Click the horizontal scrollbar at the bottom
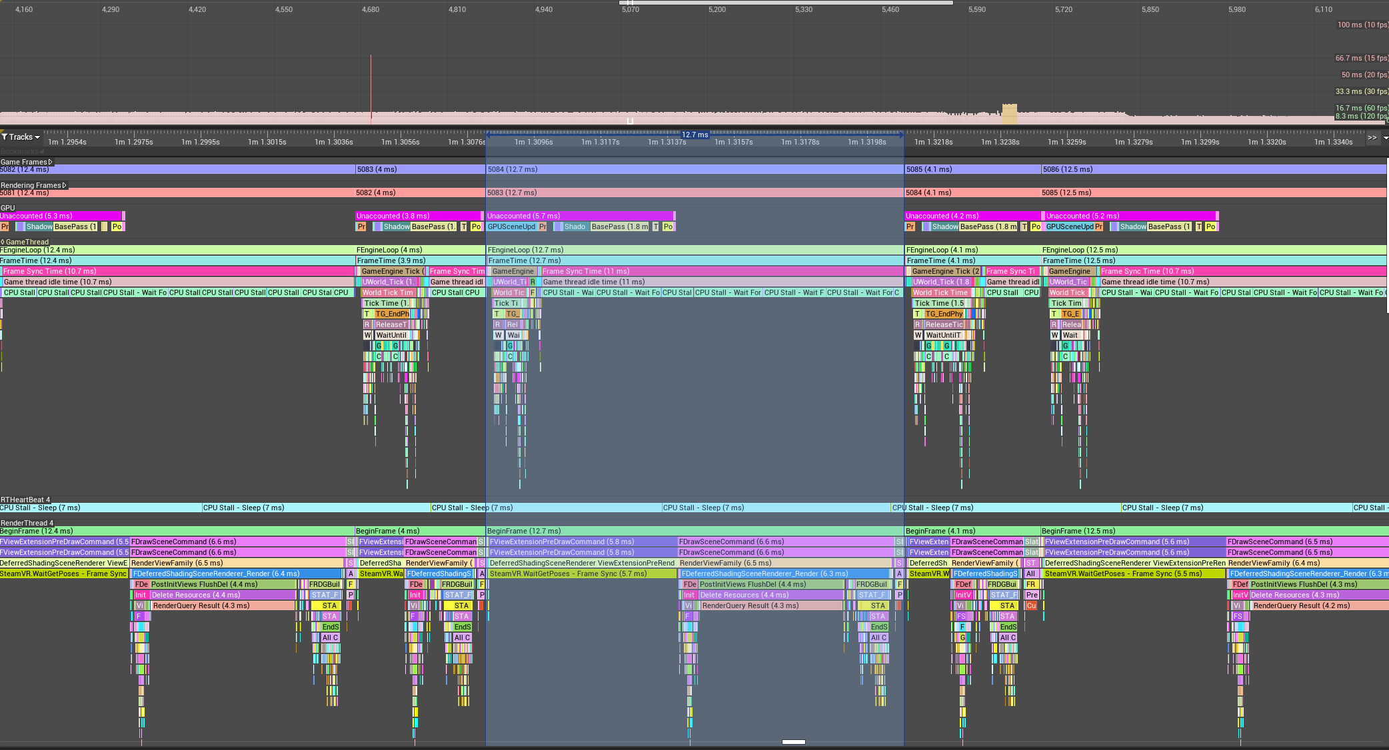The width and height of the screenshot is (1389, 750). click(x=793, y=741)
